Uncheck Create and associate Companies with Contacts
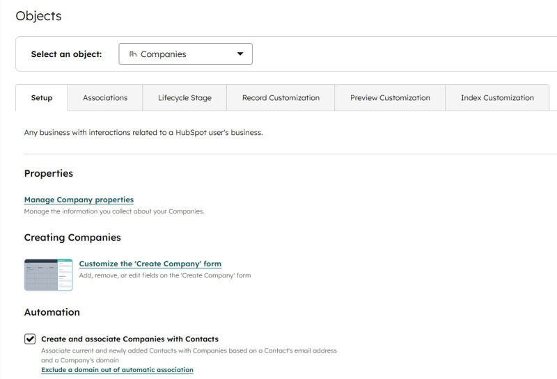 pos(30,339)
